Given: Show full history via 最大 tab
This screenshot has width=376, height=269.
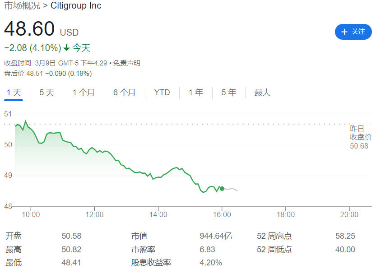Looking at the screenshot, I should (262, 92).
